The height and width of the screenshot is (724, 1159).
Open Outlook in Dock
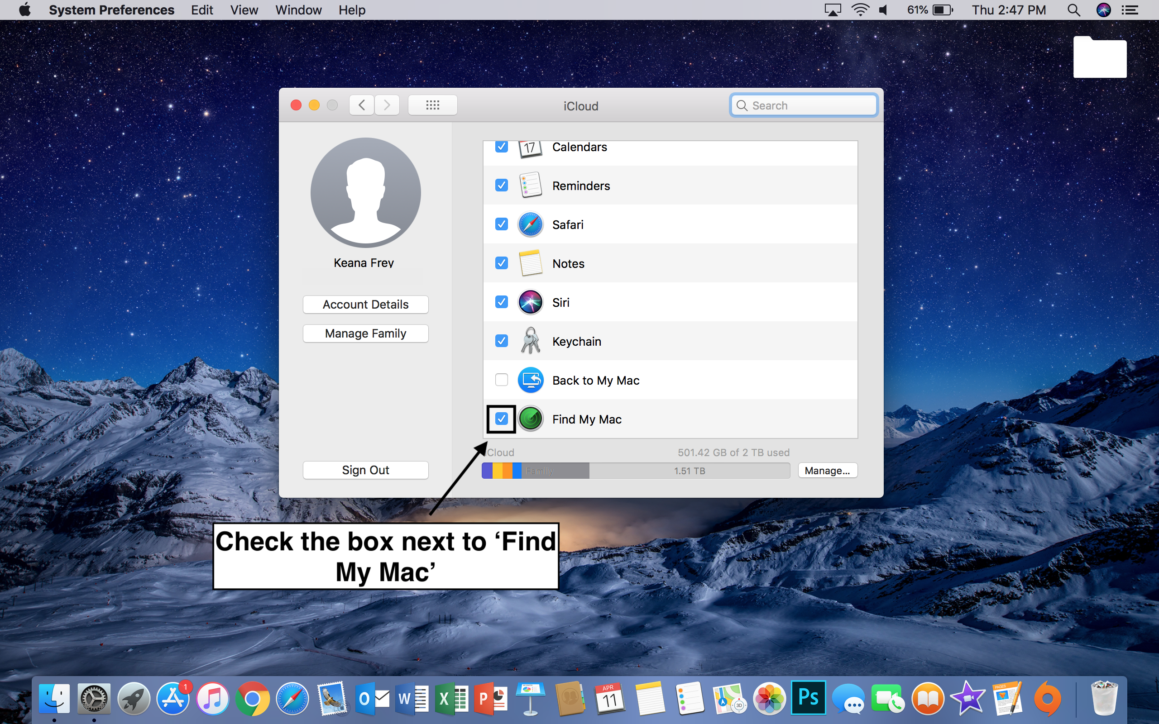click(x=373, y=699)
